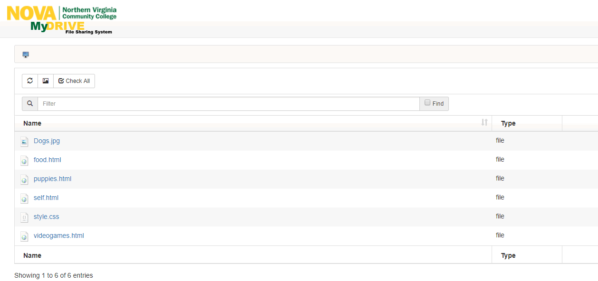Image resolution: width=598 pixels, height=281 pixels.
Task: Open the root folder via the computer icon
Action: point(25,54)
